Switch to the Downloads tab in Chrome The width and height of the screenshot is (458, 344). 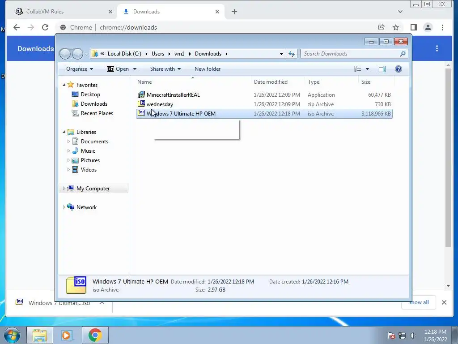[170, 12]
